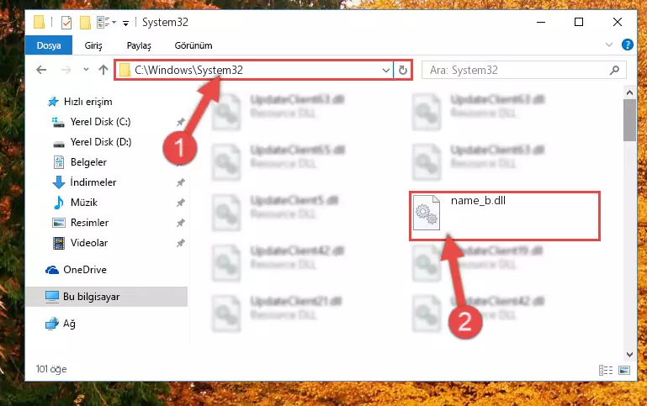Click pin icon next to İndirmeler
Screen dimensions: 647x406
pyautogui.click(x=181, y=182)
